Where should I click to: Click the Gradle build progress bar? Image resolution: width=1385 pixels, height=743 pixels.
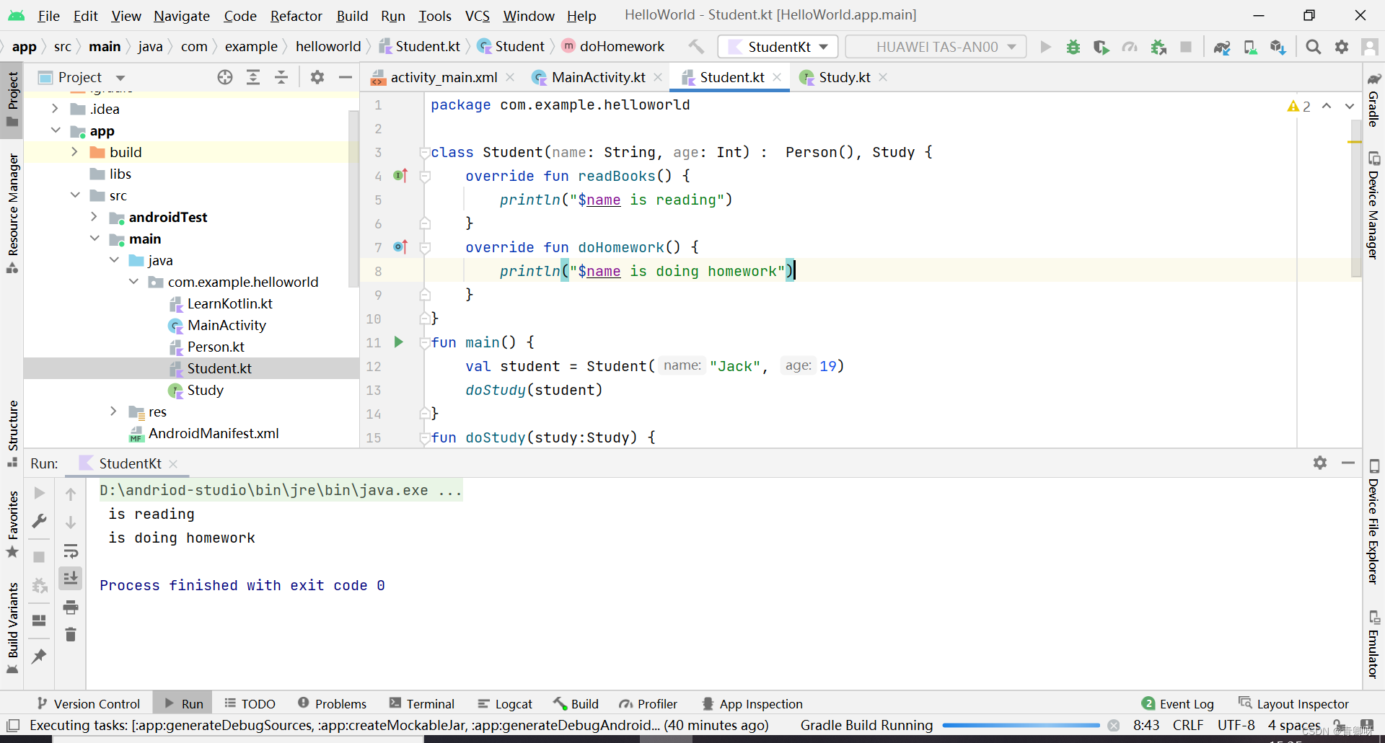[1021, 725]
